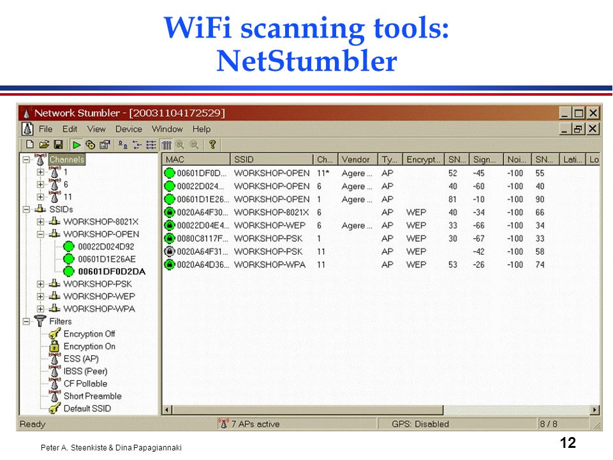Sort by the Sign... column header
The height and width of the screenshot is (460, 613).
coord(486,160)
